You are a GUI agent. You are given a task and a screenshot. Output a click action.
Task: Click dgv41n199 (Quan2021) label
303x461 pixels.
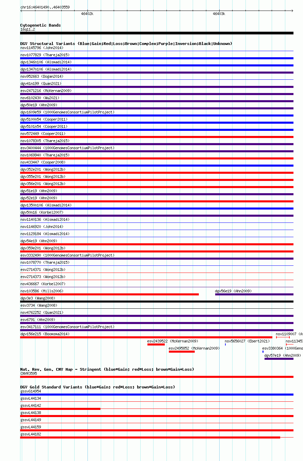(41, 83)
